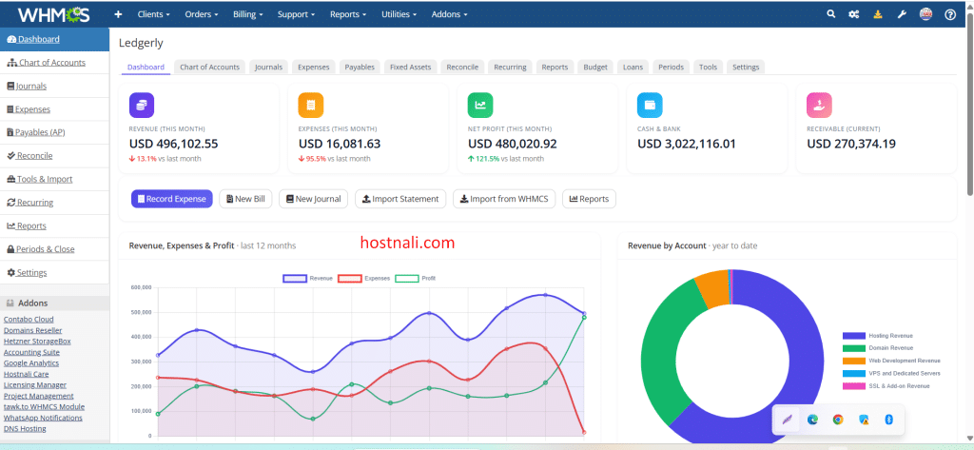
Task: Switch to the Journals tab
Action: 268,68
